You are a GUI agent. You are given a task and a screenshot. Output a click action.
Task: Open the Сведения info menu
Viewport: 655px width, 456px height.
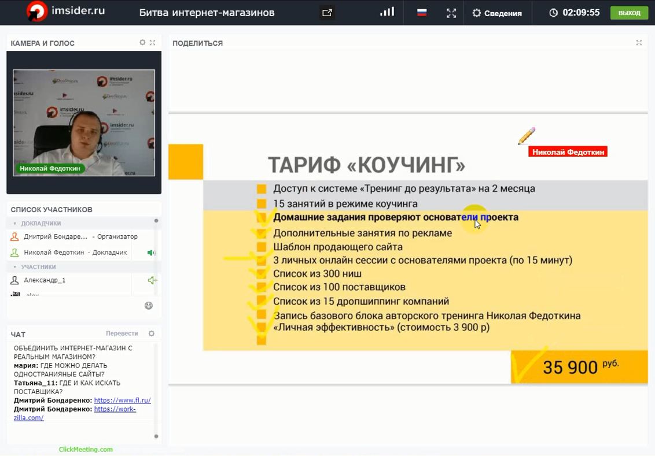point(497,13)
